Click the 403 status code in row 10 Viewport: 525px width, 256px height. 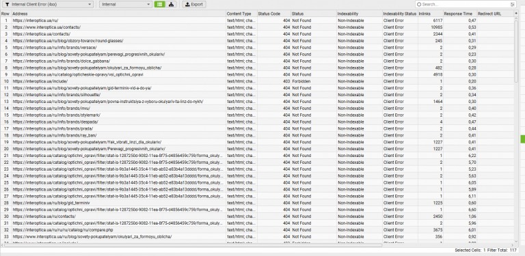(286, 81)
